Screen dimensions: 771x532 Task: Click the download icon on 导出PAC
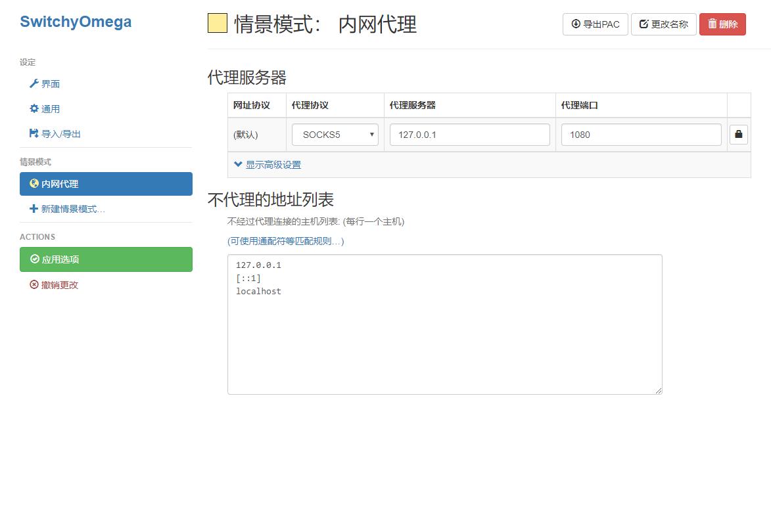tap(576, 24)
